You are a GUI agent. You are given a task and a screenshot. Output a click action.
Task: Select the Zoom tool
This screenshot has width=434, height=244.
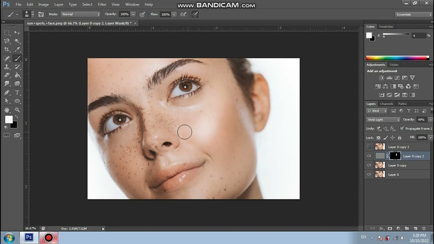coord(17,110)
